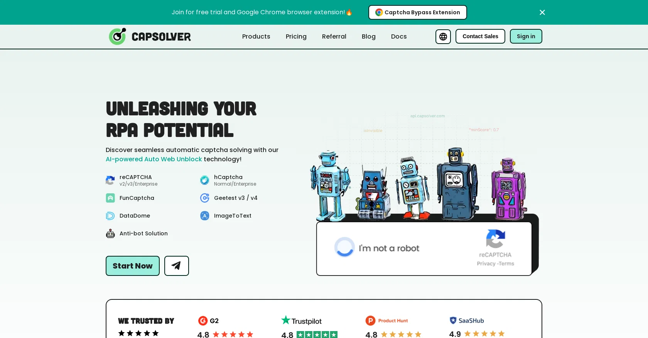Viewport: 648px width, 338px height.
Task: Select the FunCaptcha text link
Action: tap(137, 198)
